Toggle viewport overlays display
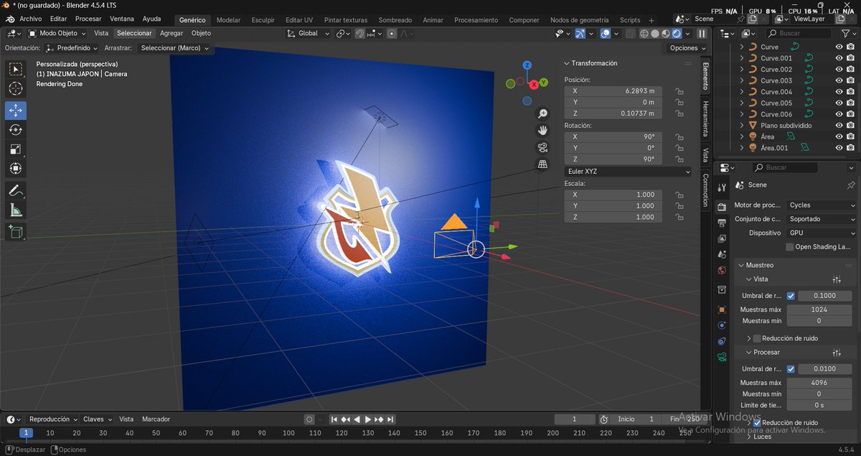The height and width of the screenshot is (456, 861). pyautogui.click(x=606, y=33)
